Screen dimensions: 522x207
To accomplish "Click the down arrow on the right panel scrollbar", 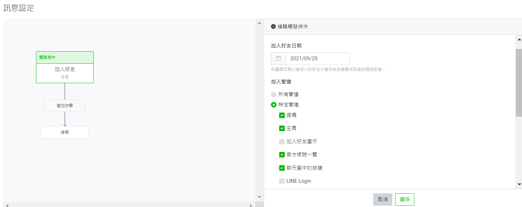I will pos(519,185).
